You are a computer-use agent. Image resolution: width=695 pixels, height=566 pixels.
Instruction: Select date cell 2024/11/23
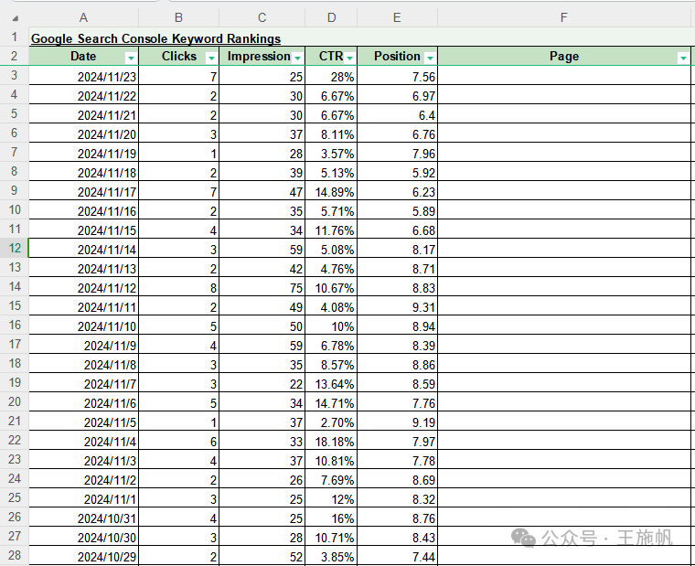click(x=84, y=77)
